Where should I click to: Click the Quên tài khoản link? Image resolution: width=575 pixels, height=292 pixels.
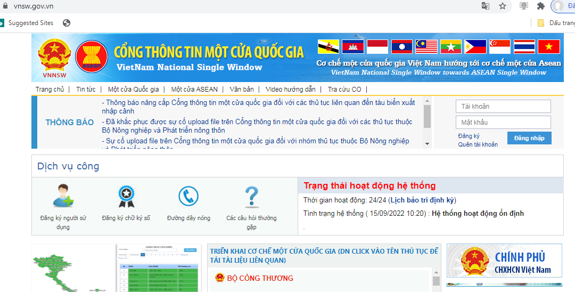[x=478, y=144]
